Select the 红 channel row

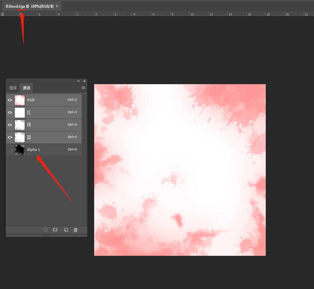click(x=44, y=112)
